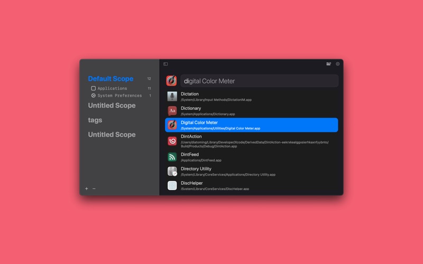Click the icon in the highlighted Digital Color Meter row
This screenshot has height=264, width=423.
pos(172,125)
